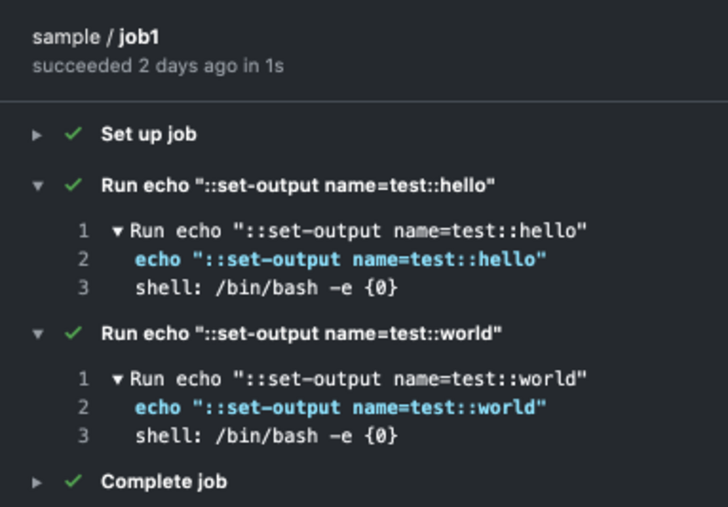
Task: Expand the Complete job step
Action: [37, 482]
